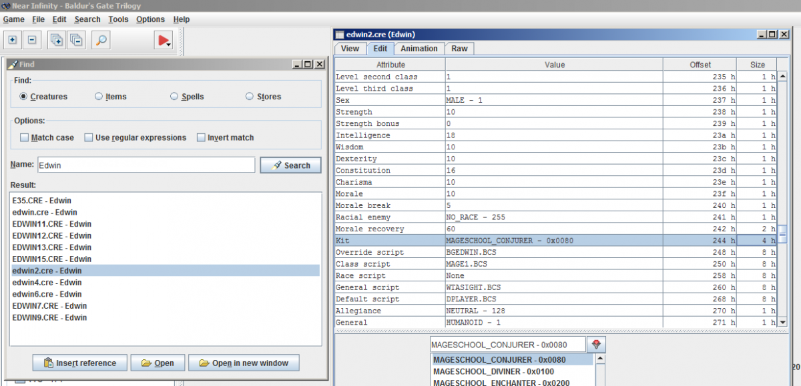Select edwin.cre - Edwin in results

click(x=166, y=213)
